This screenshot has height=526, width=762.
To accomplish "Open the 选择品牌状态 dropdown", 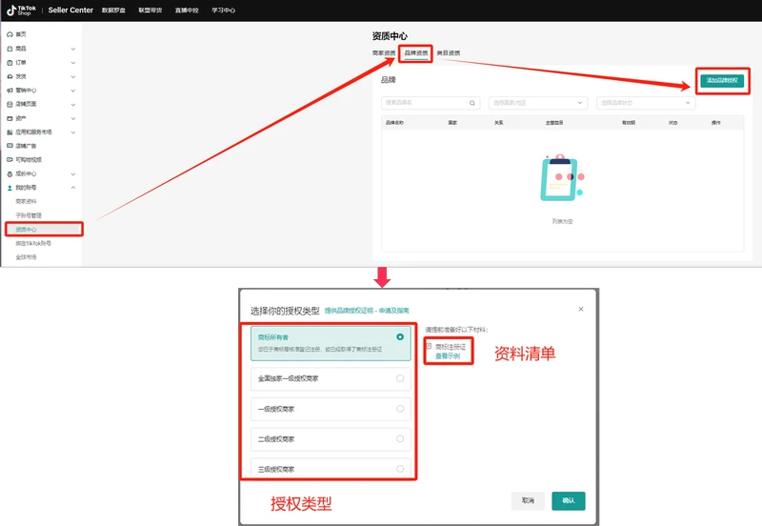I will 645,102.
